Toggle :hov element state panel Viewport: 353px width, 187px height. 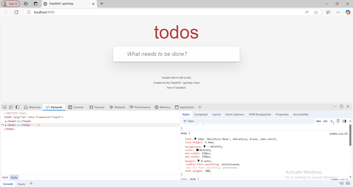[318, 121]
